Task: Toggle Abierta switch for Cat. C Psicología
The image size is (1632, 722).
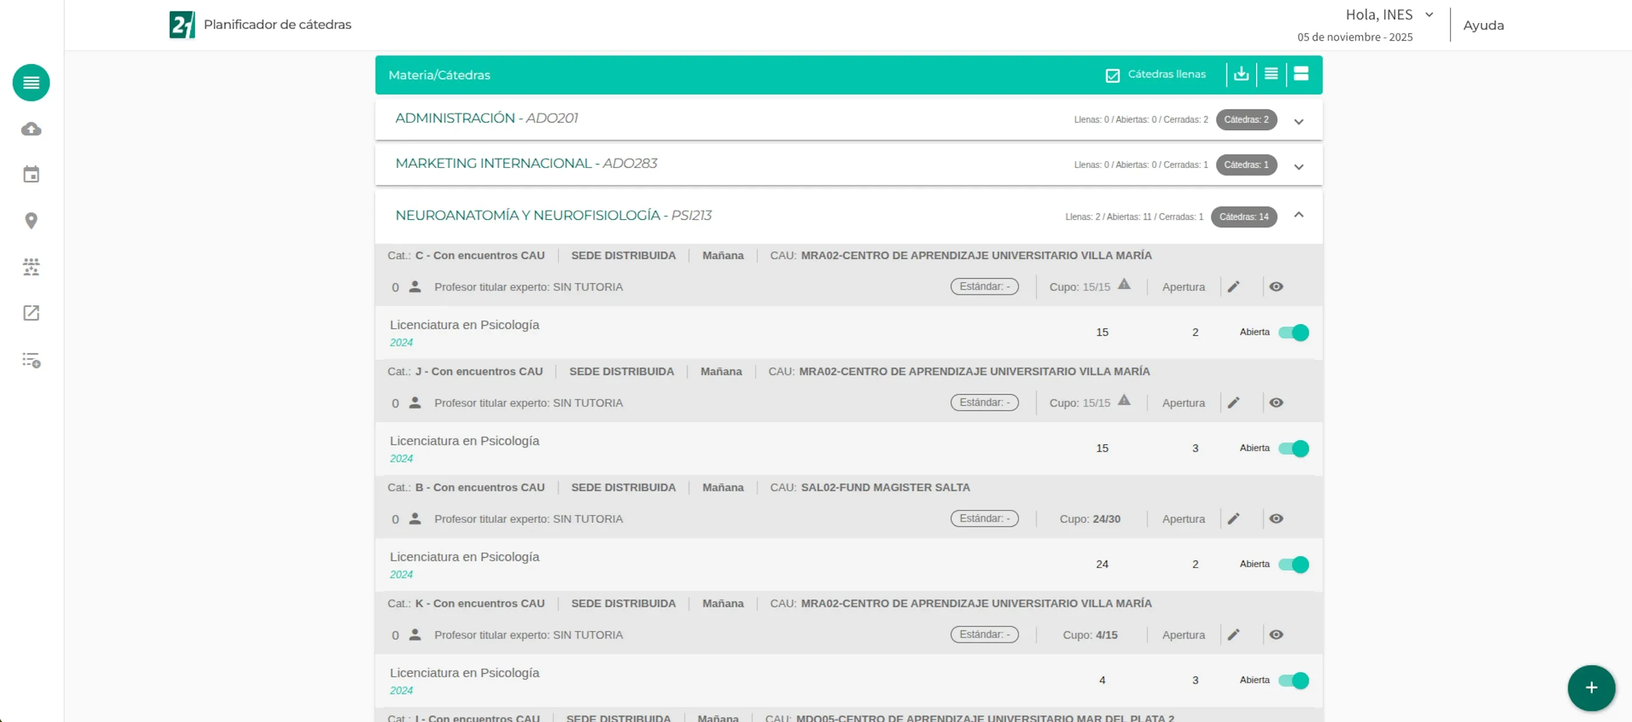Action: tap(1293, 332)
